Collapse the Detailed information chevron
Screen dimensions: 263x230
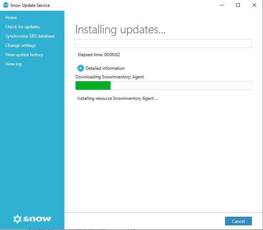(x=81, y=68)
